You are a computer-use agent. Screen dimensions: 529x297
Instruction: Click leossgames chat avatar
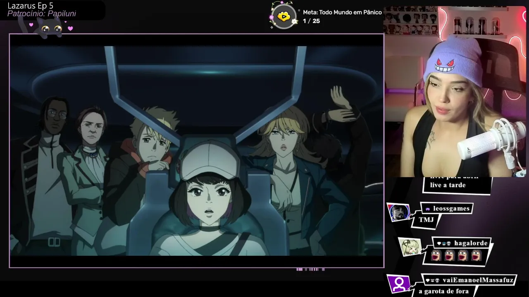[x=399, y=213]
